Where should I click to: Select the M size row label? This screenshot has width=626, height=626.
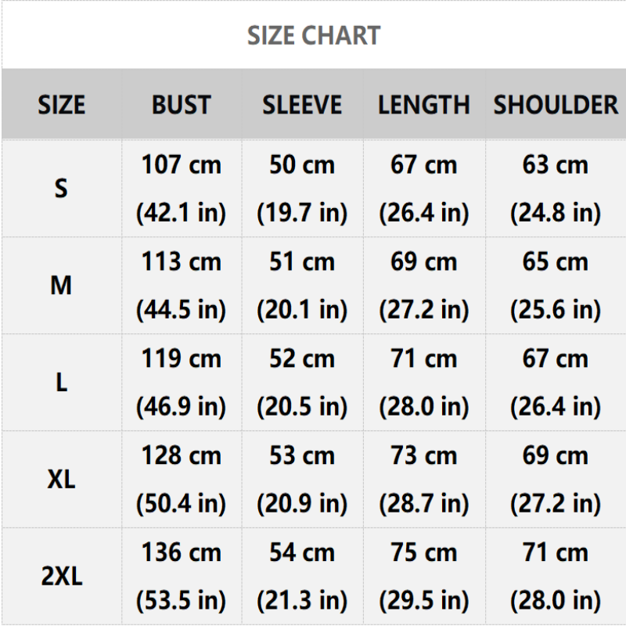click(61, 286)
